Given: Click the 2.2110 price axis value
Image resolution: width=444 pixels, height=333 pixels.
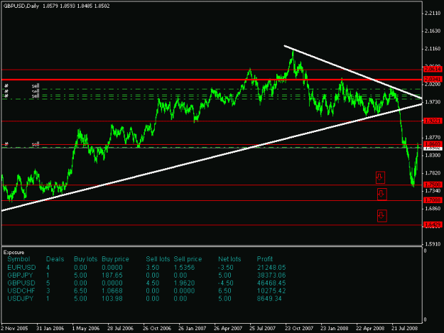Looking at the screenshot, I should point(433,13).
